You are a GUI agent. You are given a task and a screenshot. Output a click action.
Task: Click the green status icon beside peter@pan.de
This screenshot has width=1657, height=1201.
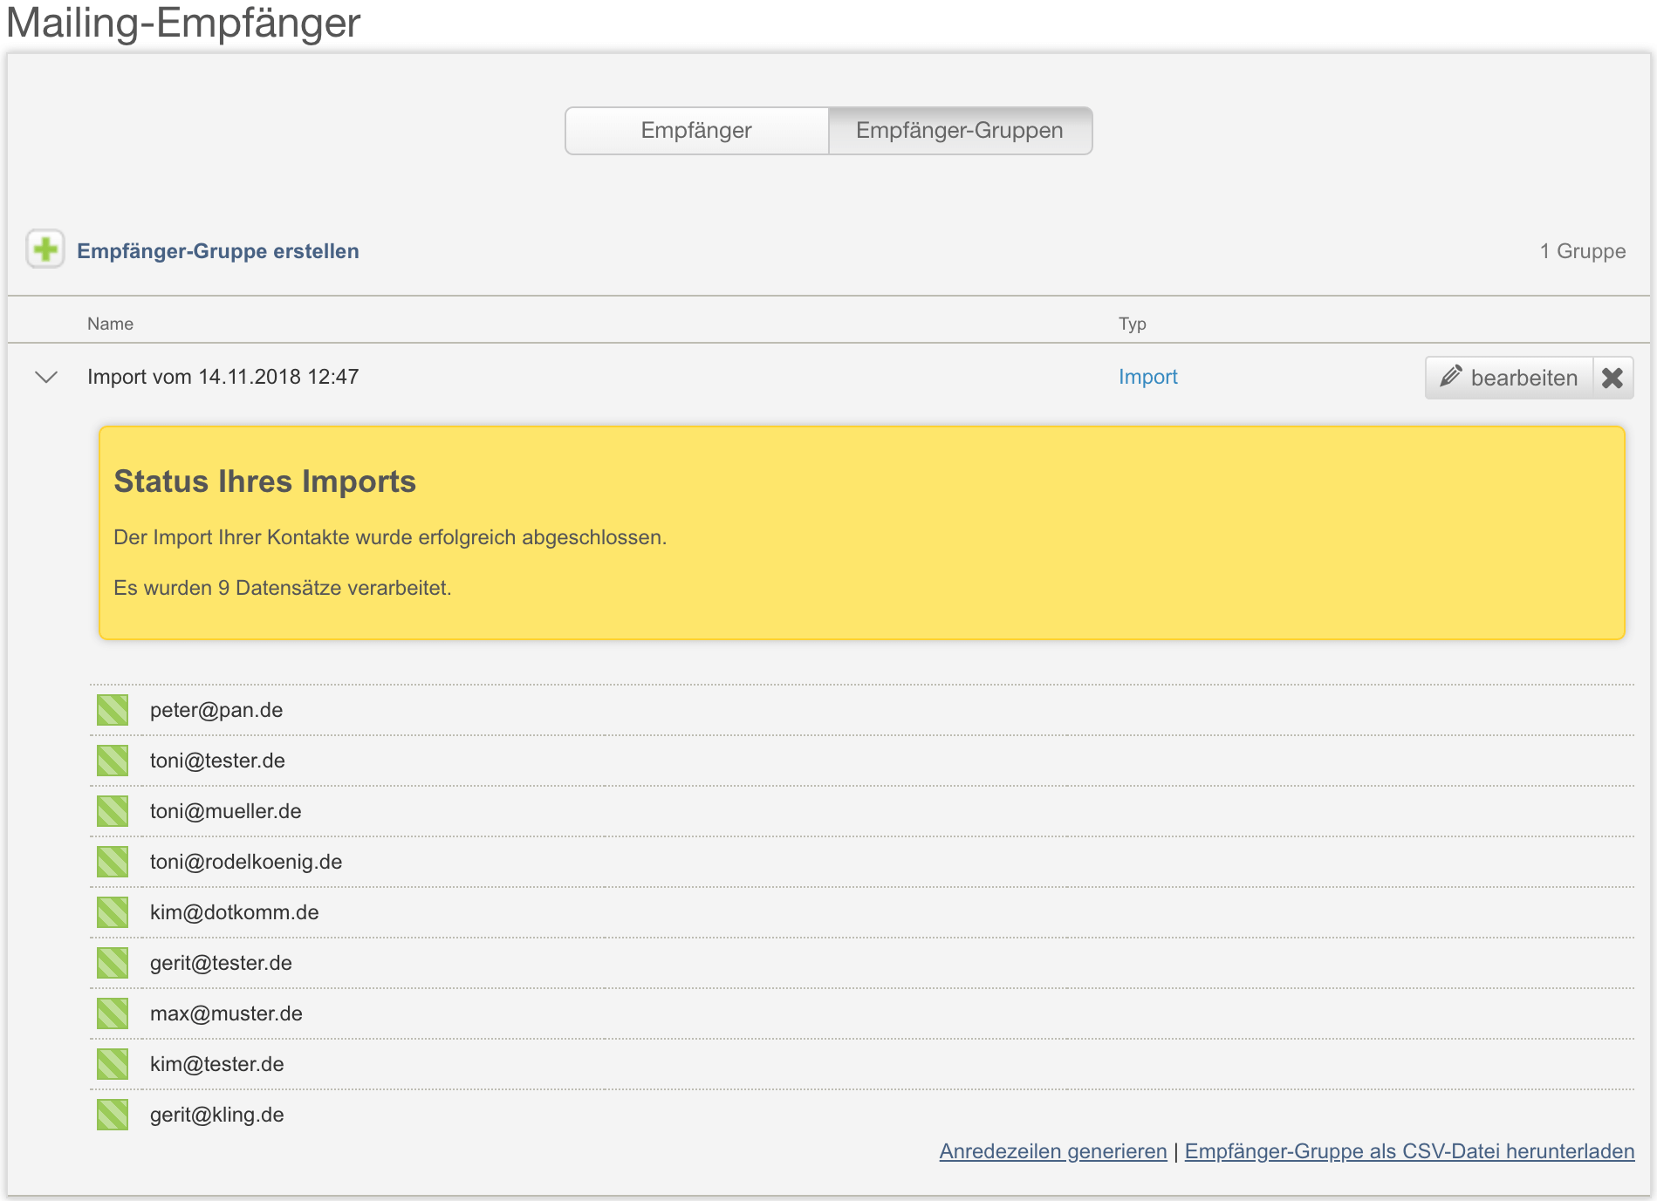[113, 710]
